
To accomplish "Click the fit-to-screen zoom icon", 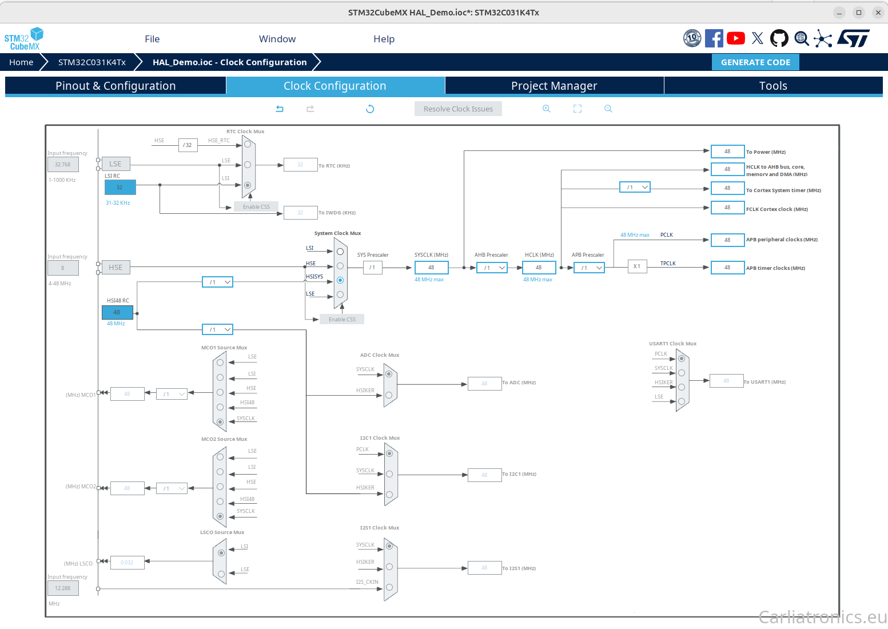I will coord(578,109).
